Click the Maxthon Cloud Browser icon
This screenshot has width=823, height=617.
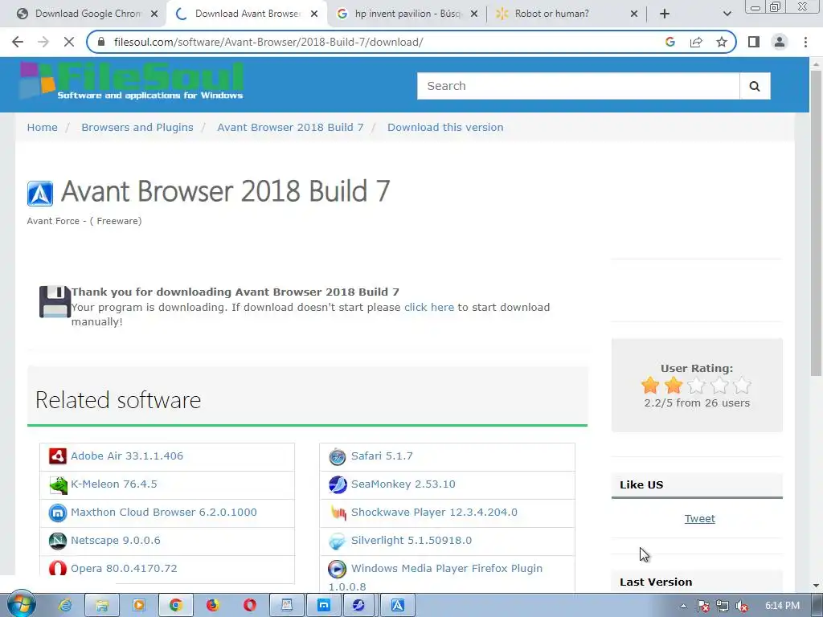[58, 513]
